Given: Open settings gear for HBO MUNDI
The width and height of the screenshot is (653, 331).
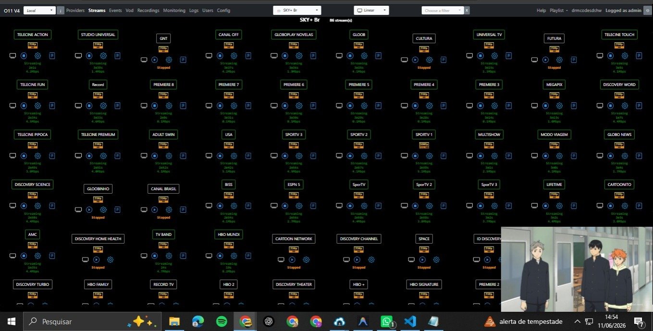Looking at the screenshot, I should pos(234,256).
